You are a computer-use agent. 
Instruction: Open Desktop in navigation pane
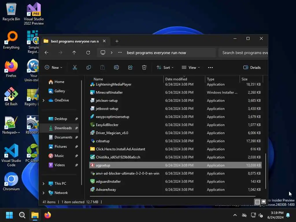61,119
